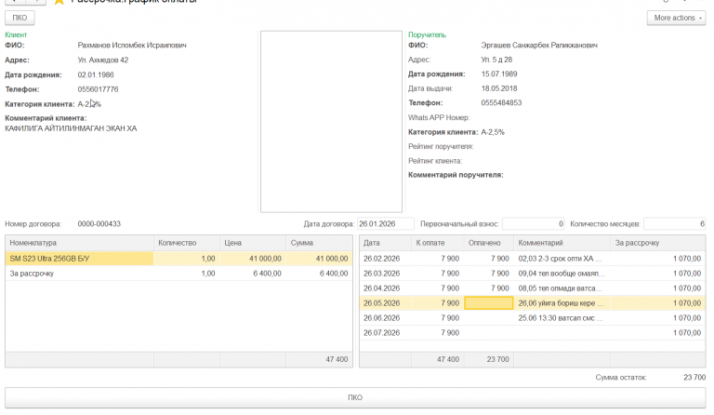The width and height of the screenshot is (714, 415).
Task: Click the Дата договора input field
Action: coord(386,223)
